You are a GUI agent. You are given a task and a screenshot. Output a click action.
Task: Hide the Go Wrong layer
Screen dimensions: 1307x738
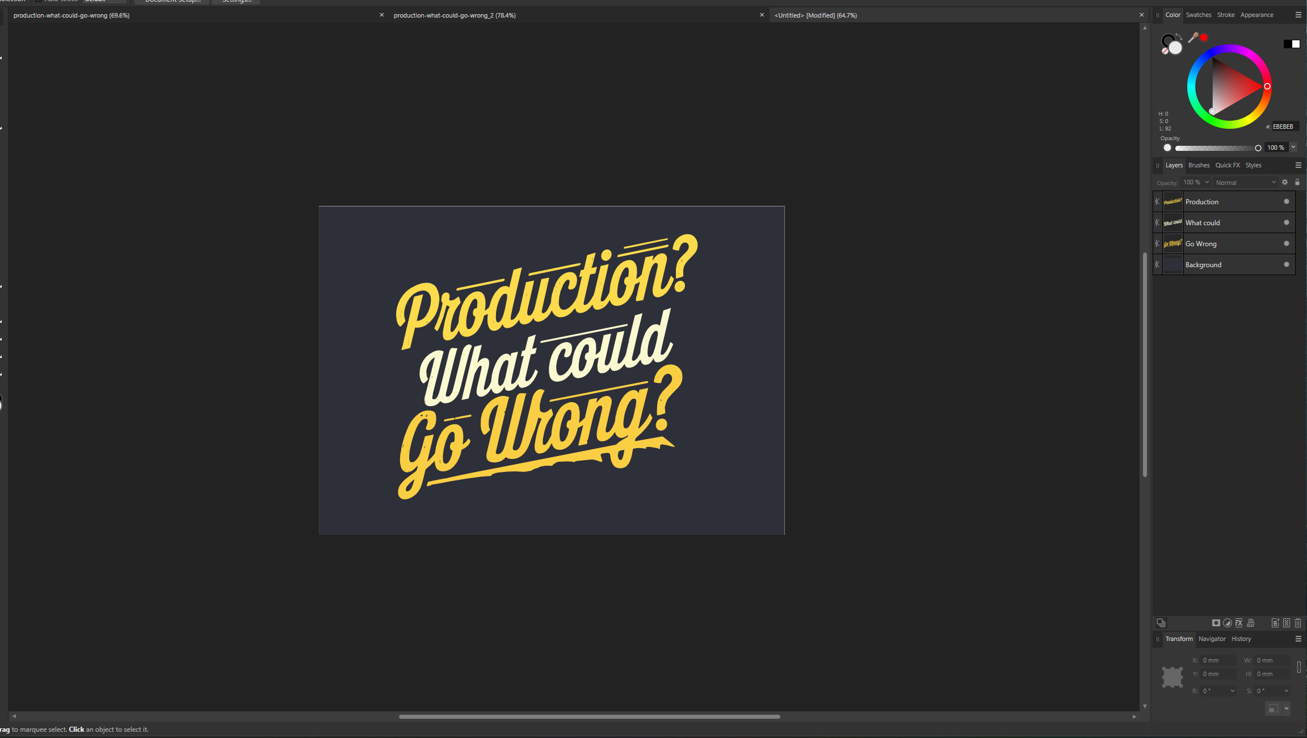tap(1287, 243)
